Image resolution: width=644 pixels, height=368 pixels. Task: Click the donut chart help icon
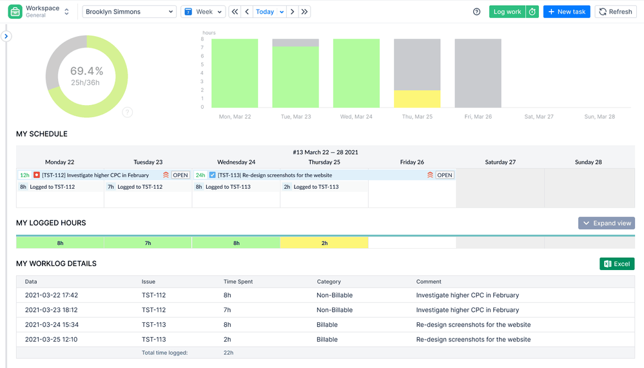click(x=128, y=112)
